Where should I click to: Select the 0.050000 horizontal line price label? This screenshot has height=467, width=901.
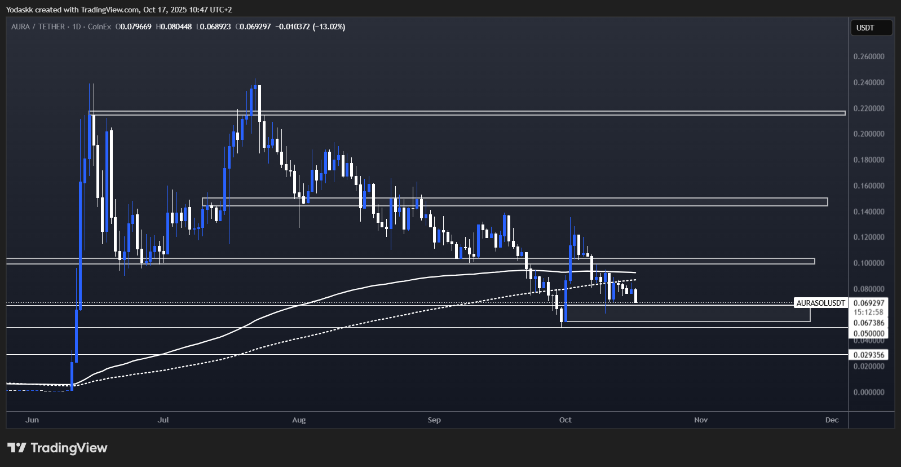click(868, 333)
